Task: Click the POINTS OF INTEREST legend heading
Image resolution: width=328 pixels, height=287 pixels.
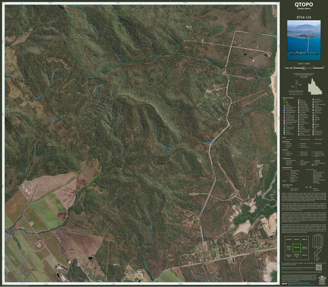Action: point(287,98)
